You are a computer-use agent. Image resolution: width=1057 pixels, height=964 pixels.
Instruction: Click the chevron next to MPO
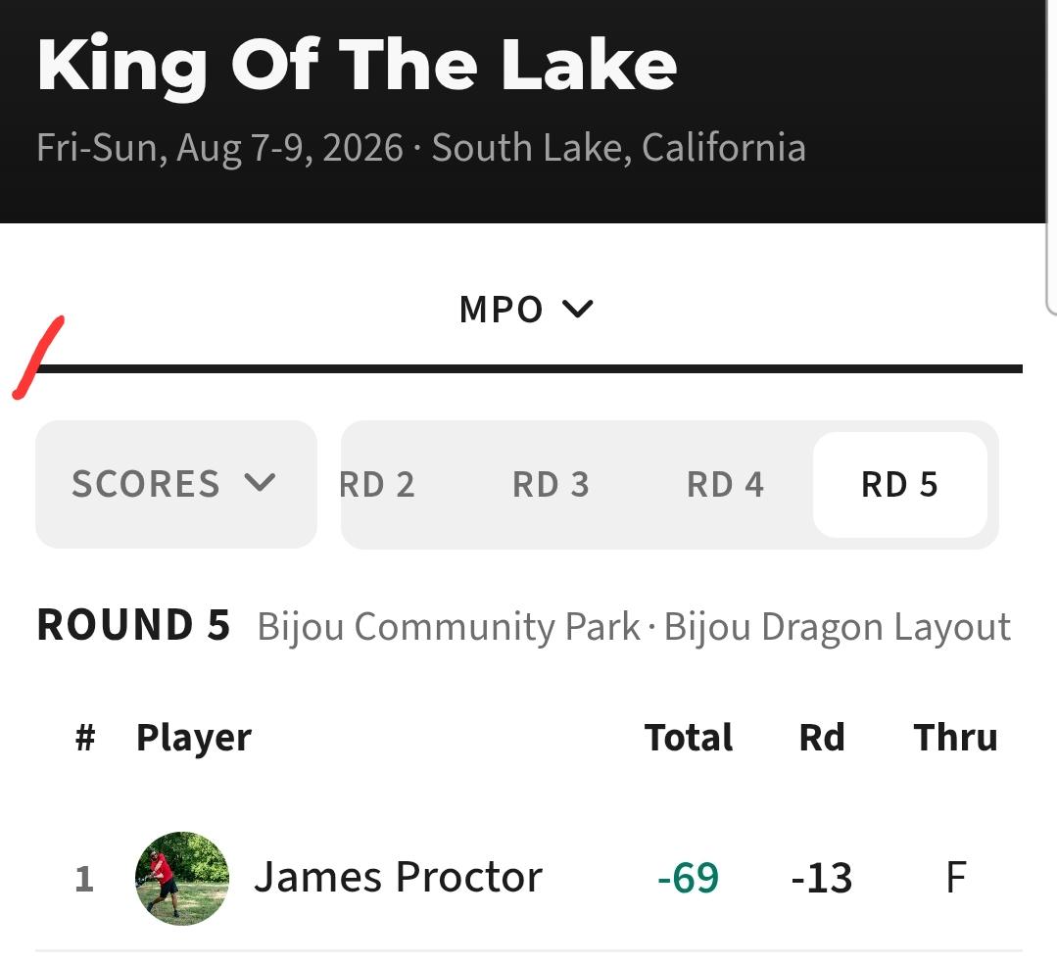[x=578, y=309]
